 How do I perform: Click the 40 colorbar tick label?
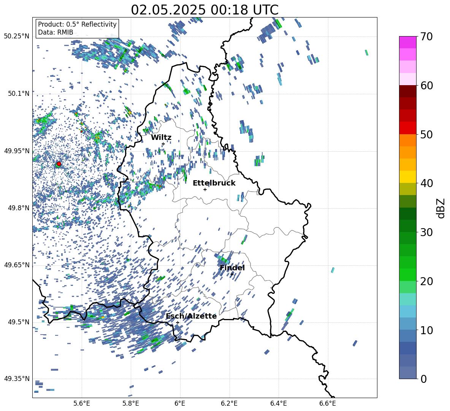(x=426, y=183)
